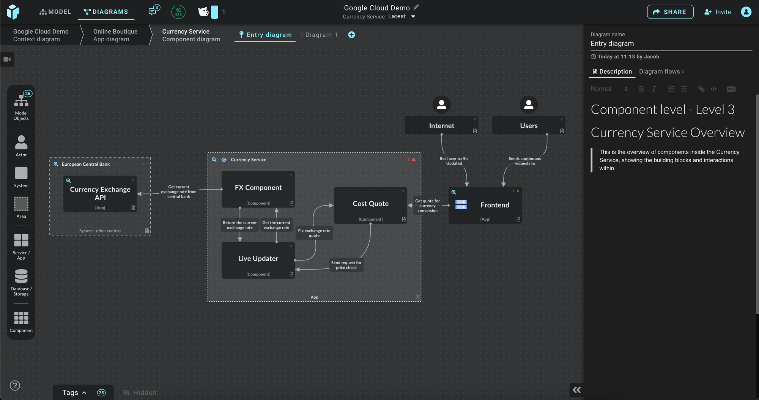Open document icon on Internet actor
The width and height of the screenshot is (759, 400).
(x=475, y=131)
